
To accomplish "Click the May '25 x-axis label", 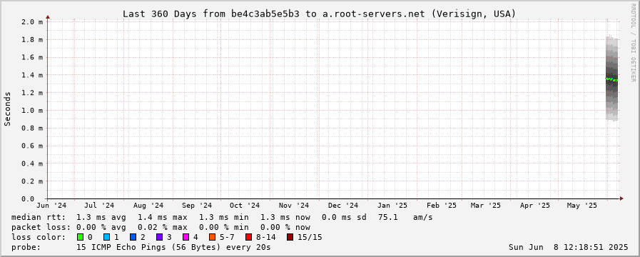I will 579,206.
